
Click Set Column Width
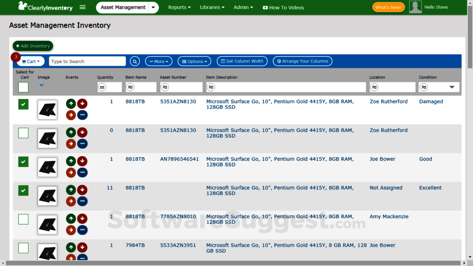[x=242, y=61]
